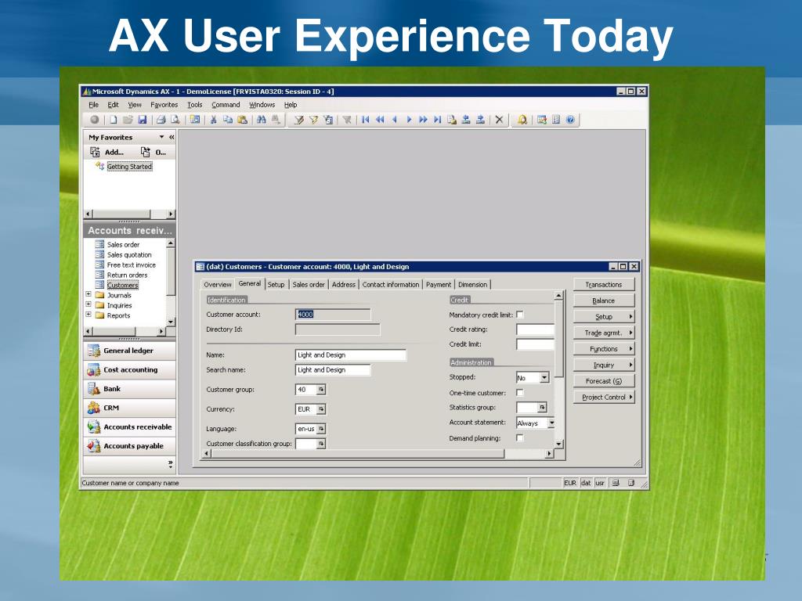Open the Windows menu
The height and width of the screenshot is (601, 802).
click(262, 105)
